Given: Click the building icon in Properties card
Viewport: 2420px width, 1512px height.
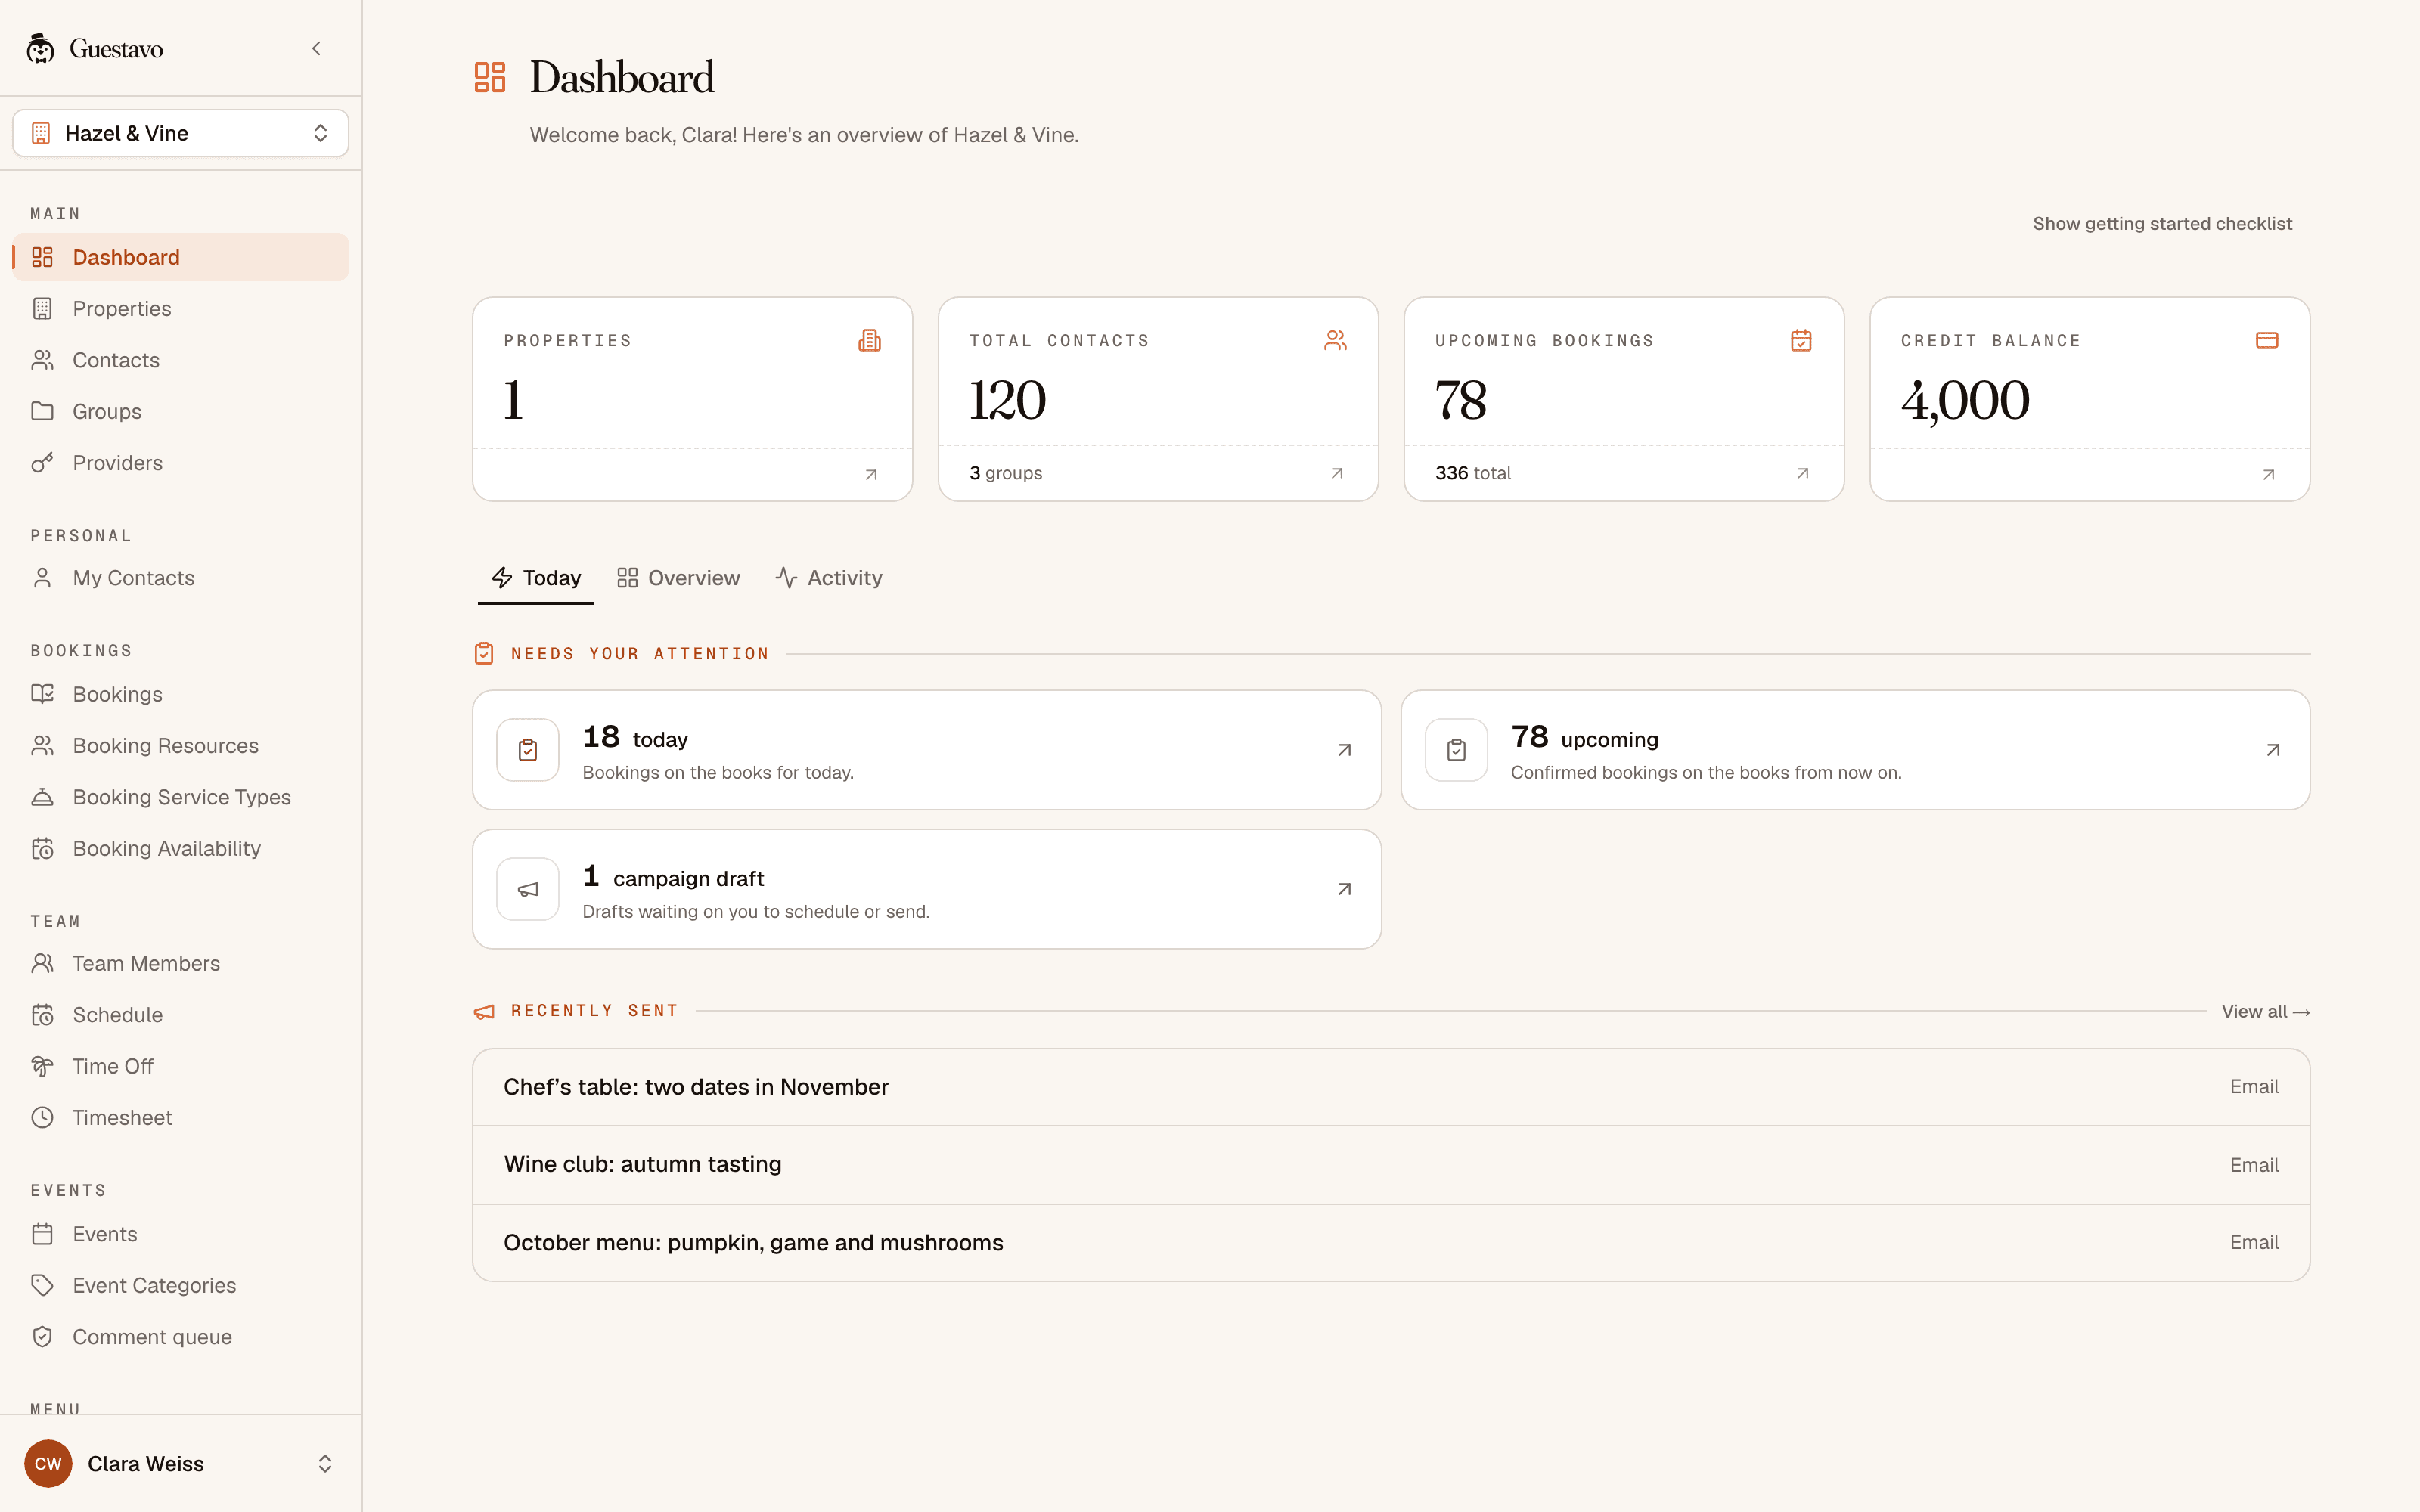Looking at the screenshot, I should tap(869, 340).
